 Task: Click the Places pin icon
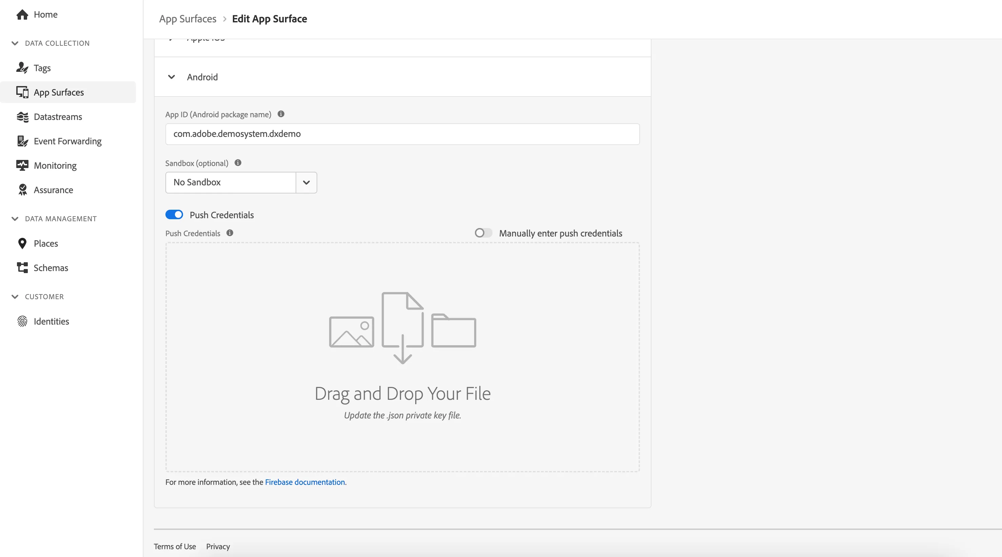pos(22,243)
